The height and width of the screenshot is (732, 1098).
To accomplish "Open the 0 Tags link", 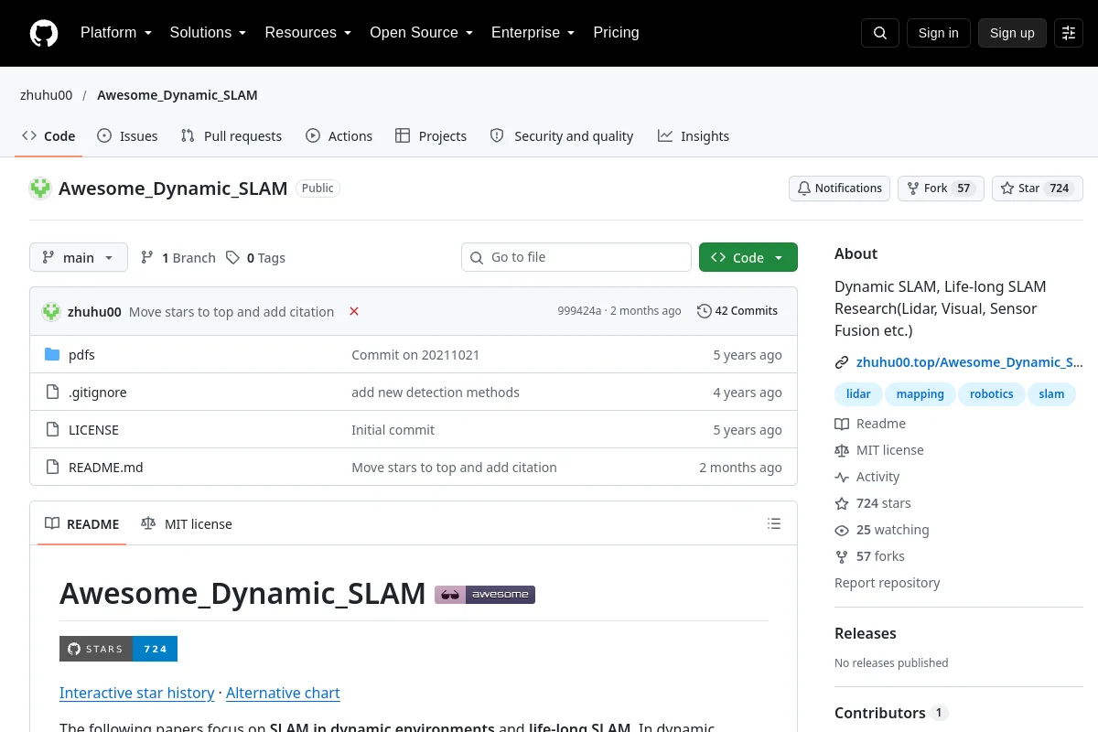I will 256,258.
